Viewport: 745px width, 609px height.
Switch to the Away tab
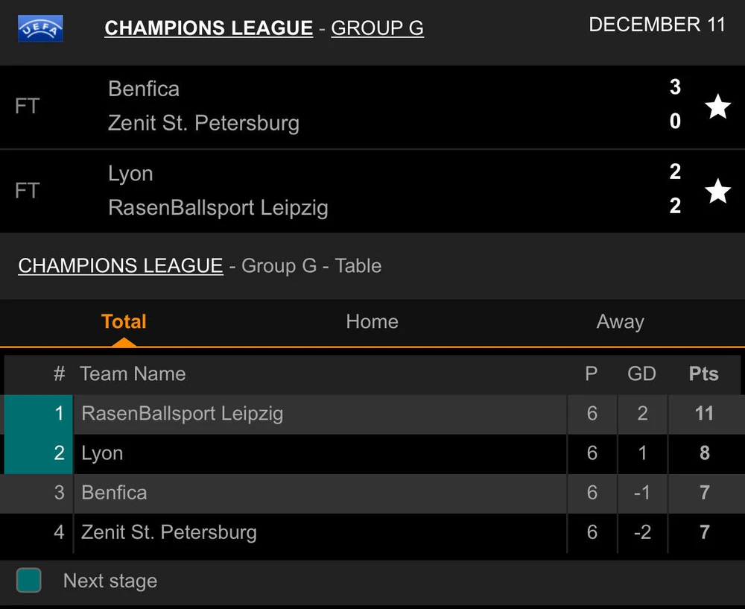[x=620, y=322]
